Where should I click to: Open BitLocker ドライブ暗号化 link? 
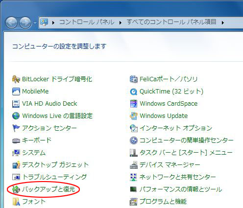[57, 79]
